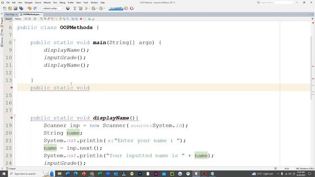Click the Open Project icon
The height and width of the screenshot is (177, 315).
15,8
